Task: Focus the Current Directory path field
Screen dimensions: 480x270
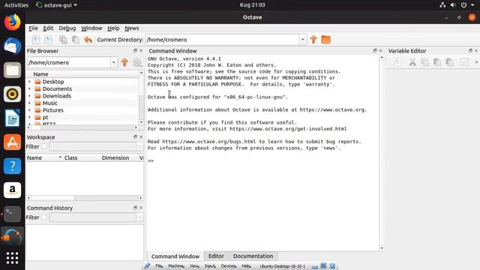Action: point(223,40)
